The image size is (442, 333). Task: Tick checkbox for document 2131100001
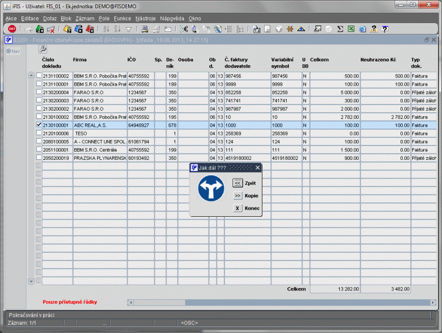pyautogui.click(x=39, y=84)
